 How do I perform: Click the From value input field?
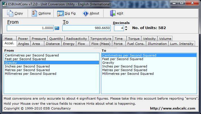click(30, 28)
